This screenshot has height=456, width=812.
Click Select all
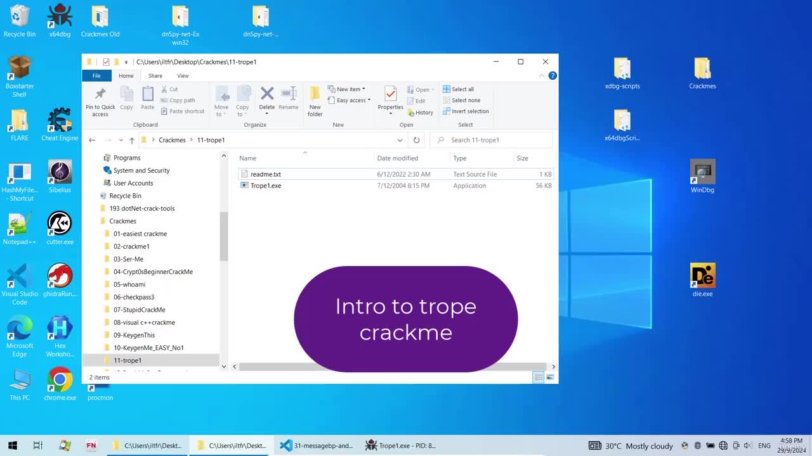458,89
